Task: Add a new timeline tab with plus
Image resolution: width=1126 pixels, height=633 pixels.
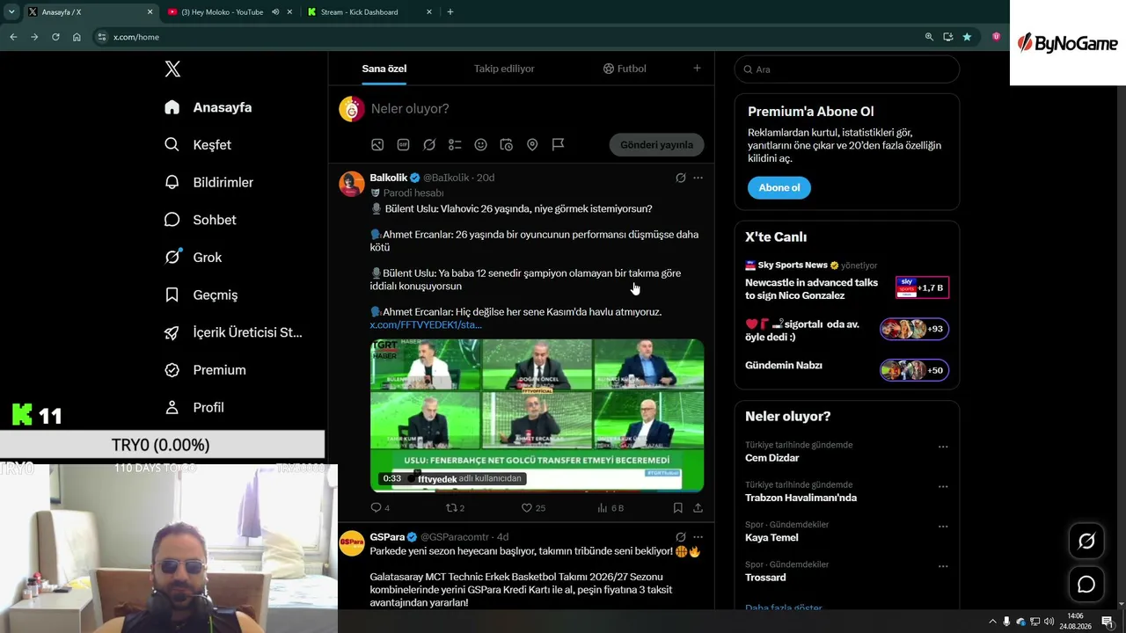Action: [x=697, y=69]
